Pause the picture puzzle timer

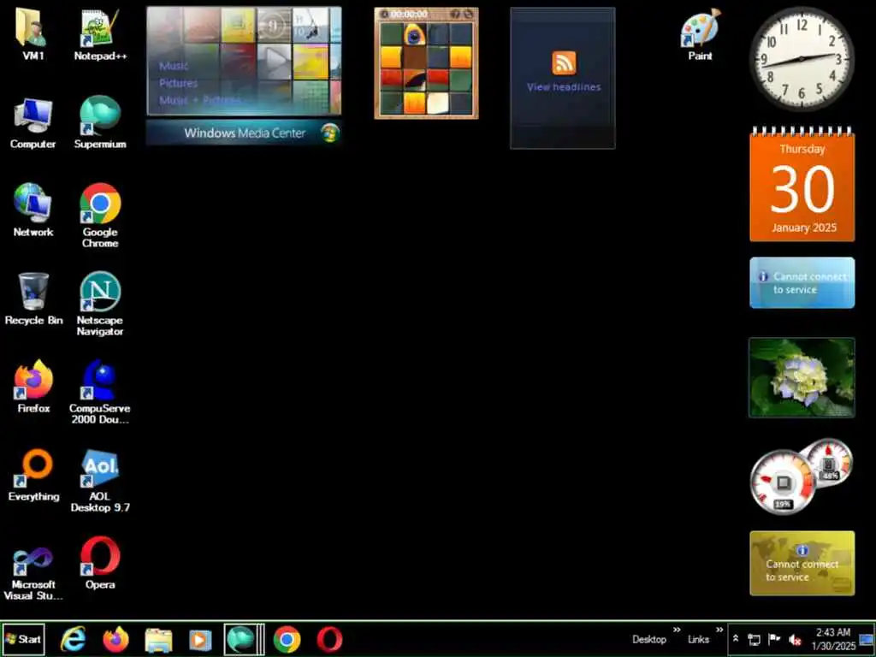click(x=384, y=14)
